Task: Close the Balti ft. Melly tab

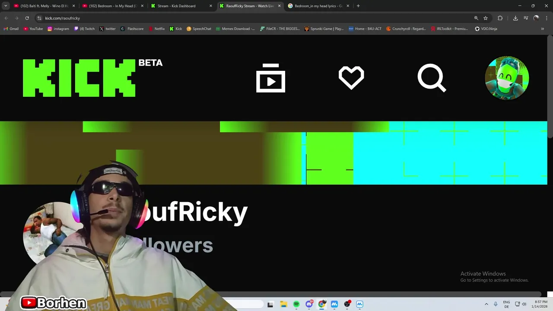Action: pos(74,6)
